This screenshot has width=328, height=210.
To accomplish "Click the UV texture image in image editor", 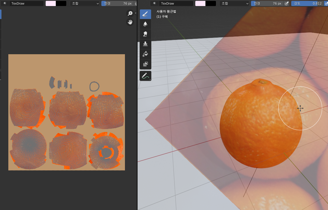I will pyautogui.click(x=67, y=112).
